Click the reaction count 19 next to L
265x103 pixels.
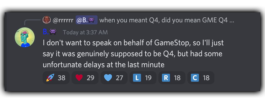(x=148, y=78)
